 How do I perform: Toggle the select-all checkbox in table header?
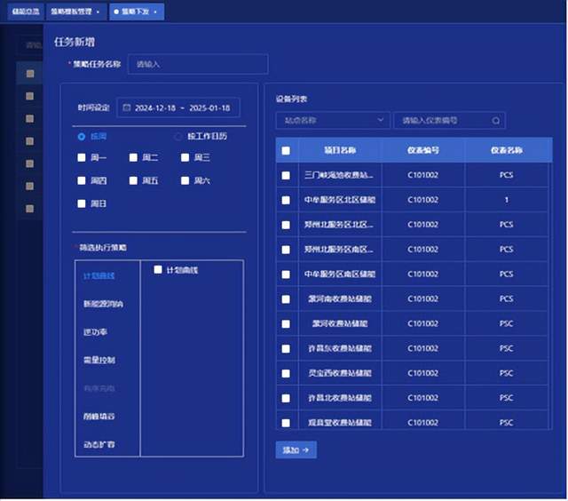[x=286, y=150]
